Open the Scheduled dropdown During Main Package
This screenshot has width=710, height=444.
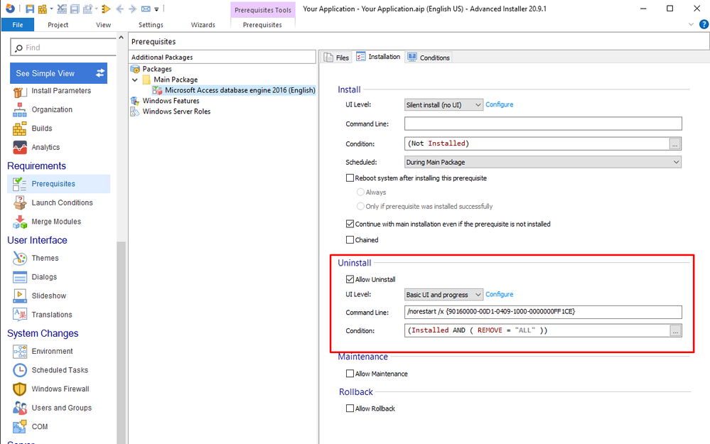click(542, 162)
